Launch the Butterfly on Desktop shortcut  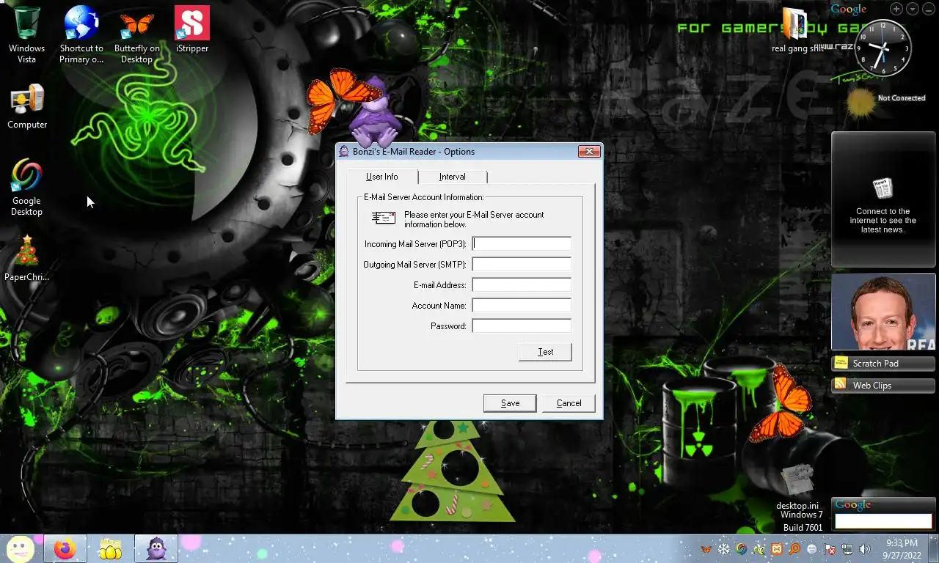tap(137, 34)
